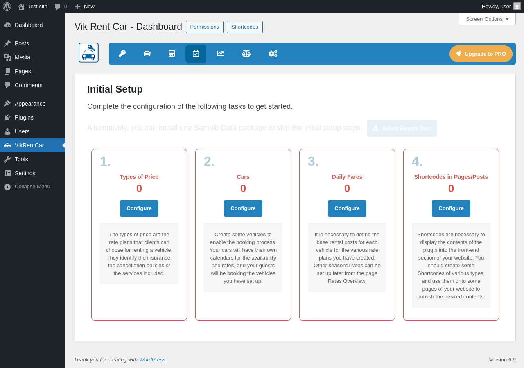
Task: Open the car icon menu
Action: tap(147, 54)
